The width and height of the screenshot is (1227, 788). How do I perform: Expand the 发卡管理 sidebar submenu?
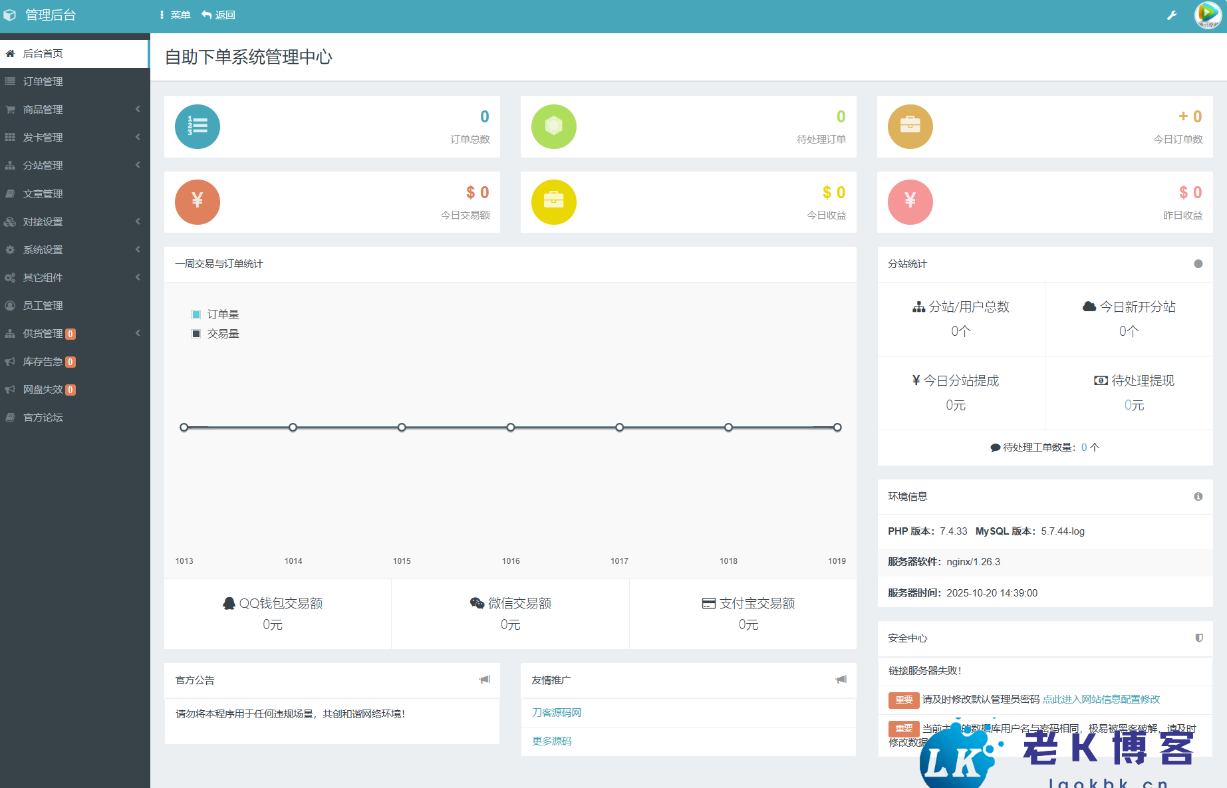73,137
